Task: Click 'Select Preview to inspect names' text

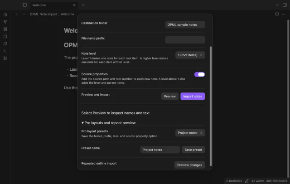Action: (116, 113)
